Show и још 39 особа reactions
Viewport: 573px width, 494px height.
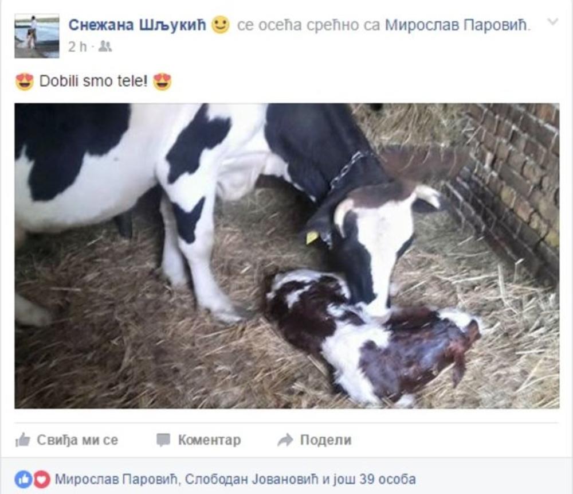coord(369,479)
